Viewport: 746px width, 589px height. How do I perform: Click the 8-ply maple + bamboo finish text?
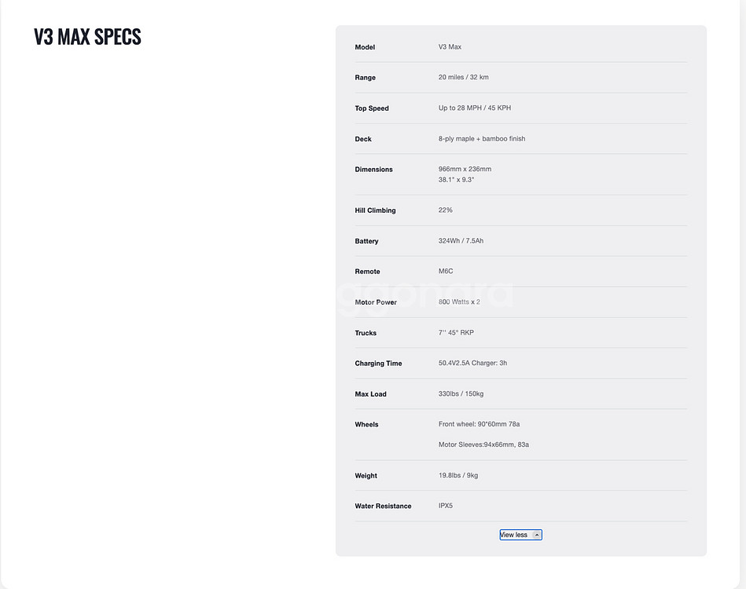[482, 139]
